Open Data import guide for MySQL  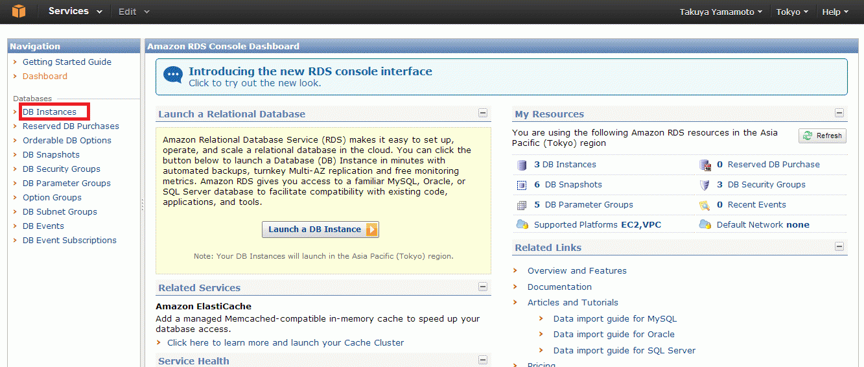click(615, 319)
